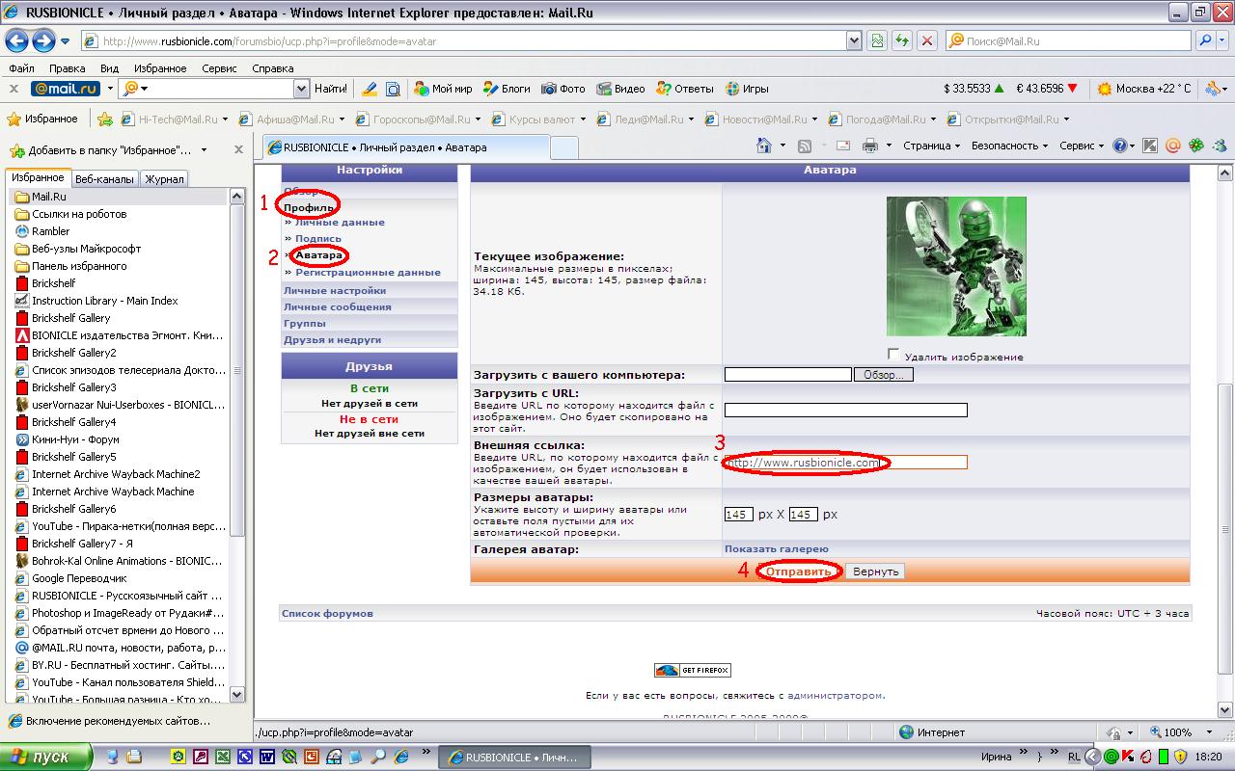This screenshot has width=1235, height=771.
Task: Click the RSS feeds icon
Action: (804, 146)
